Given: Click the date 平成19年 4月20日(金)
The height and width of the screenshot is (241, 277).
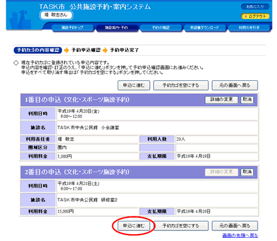Looking at the screenshot, I should click(x=79, y=111).
